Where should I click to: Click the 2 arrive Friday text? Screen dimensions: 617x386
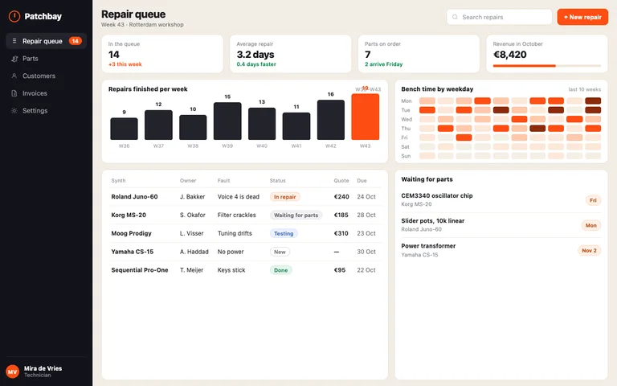[x=384, y=64]
